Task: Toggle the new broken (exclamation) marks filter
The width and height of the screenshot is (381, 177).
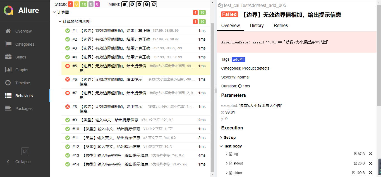Action: pyautogui.click(x=147, y=4)
